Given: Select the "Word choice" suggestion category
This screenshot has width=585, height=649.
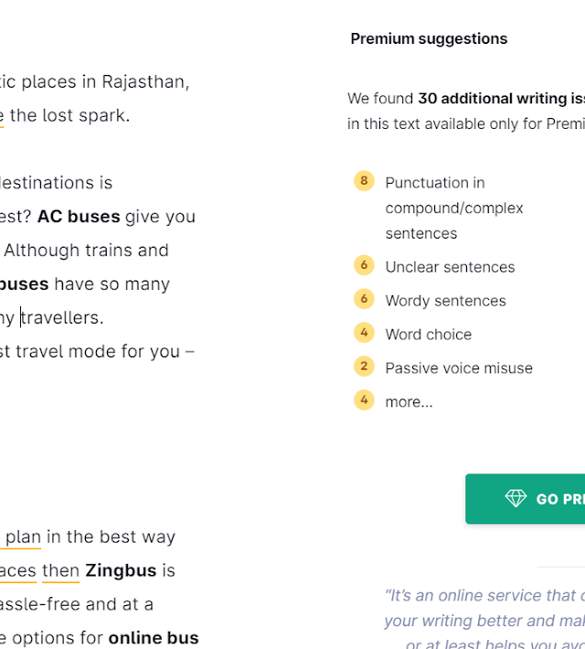Looking at the screenshot, I should point(429,335).
